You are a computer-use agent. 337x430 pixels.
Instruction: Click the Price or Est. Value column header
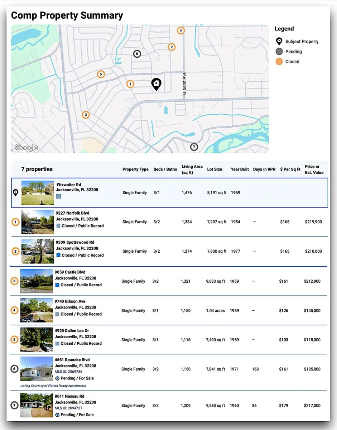(x=314, y=169)
